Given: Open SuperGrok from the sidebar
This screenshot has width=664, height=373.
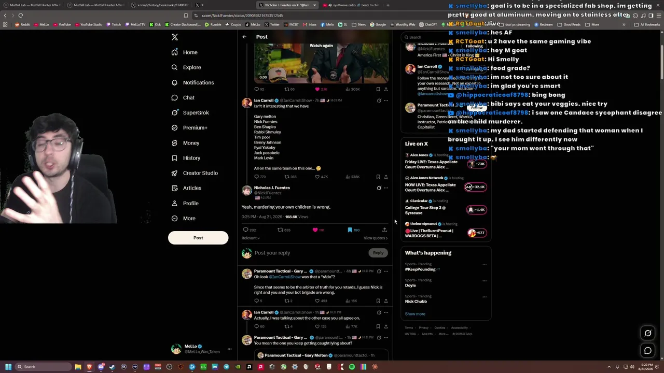Looking at the screenshot, I should coord(190,112).
